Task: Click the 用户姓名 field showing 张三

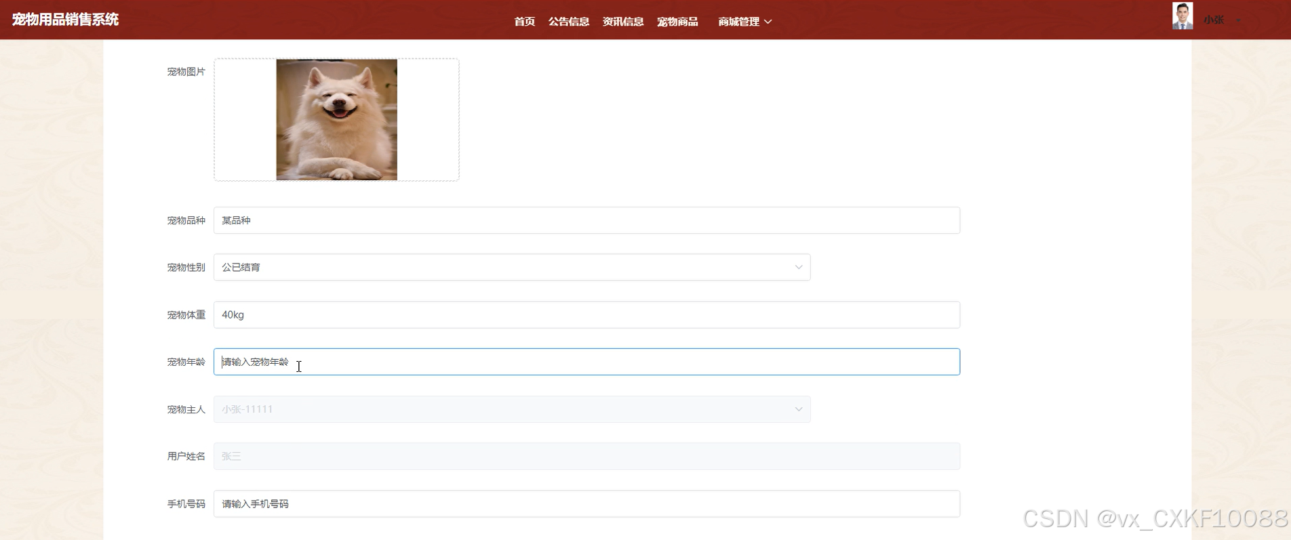Action: pos(587,456)
